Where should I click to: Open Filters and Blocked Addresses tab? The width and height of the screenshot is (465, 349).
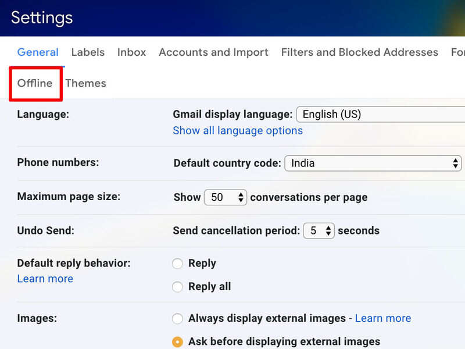coord(360,52)
